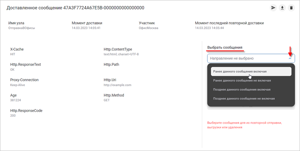Click the download message icon
This screenshot has width=300, height=151.
[282, 8]
